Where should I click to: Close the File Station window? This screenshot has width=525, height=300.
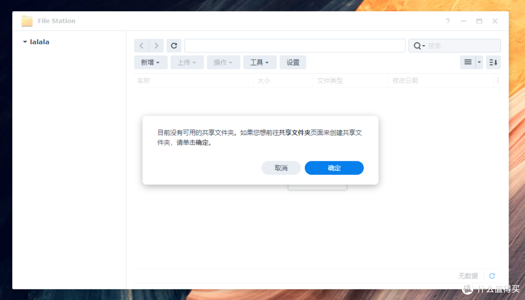click(x=495, y=21)
